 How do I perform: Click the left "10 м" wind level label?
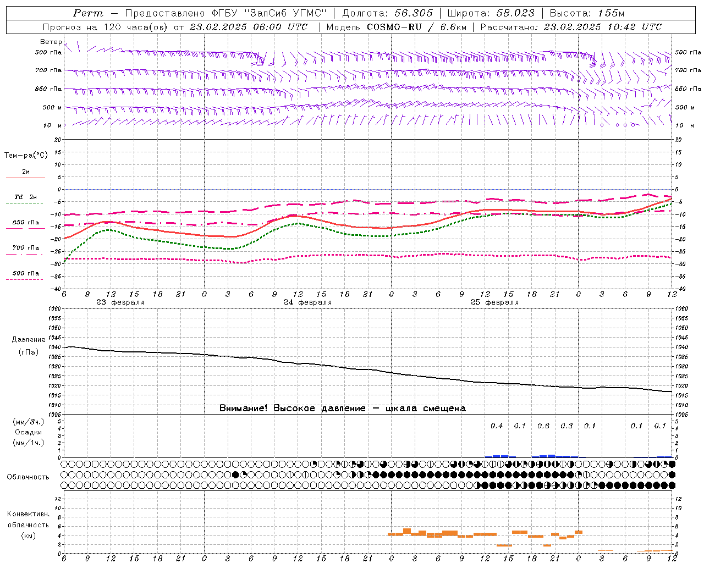click(52, 125)
